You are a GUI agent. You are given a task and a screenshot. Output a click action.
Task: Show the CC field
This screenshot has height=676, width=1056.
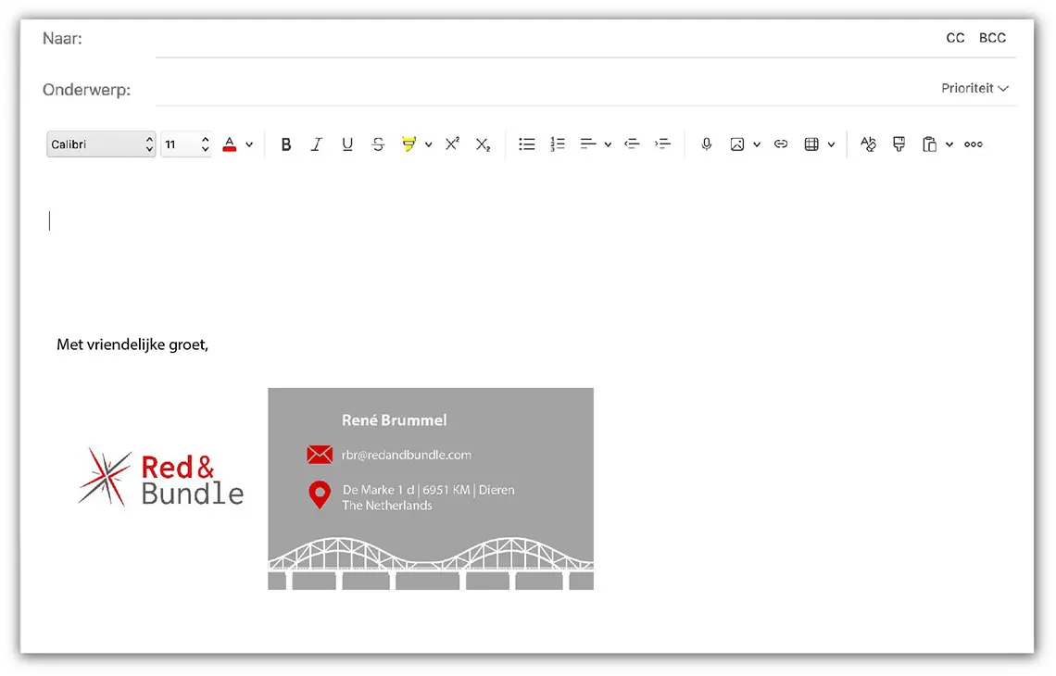955,38
